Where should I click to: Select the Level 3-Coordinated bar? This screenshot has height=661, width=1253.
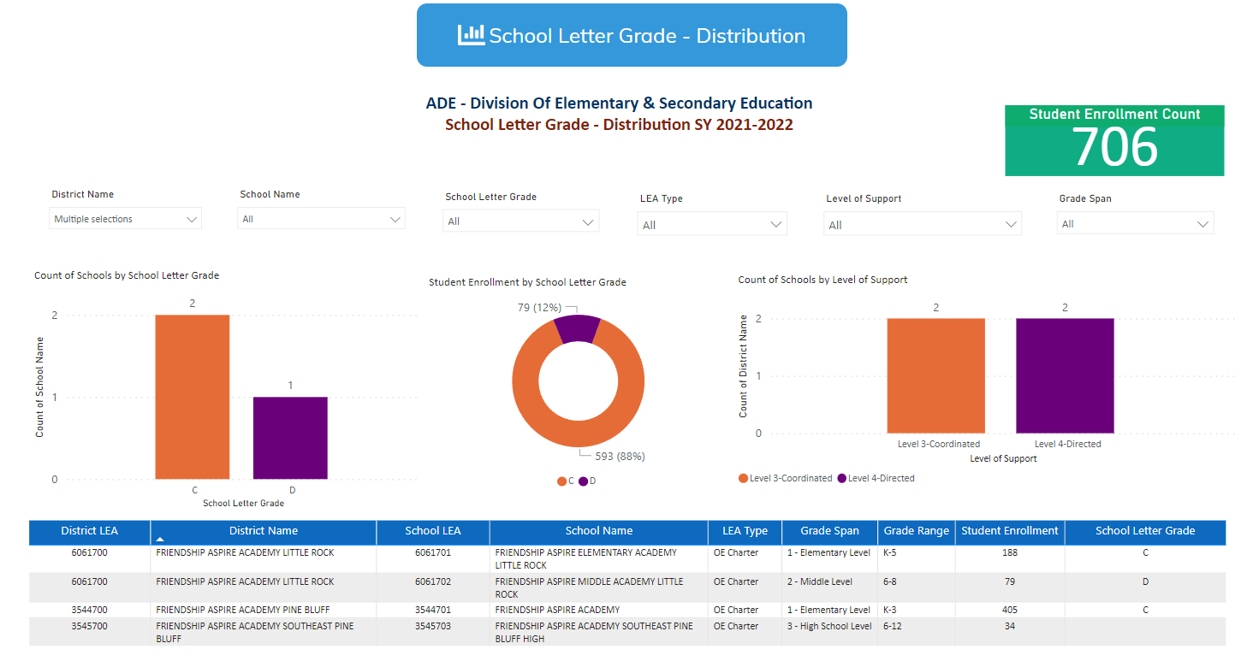pyautogui.click(x=935, y=376)
